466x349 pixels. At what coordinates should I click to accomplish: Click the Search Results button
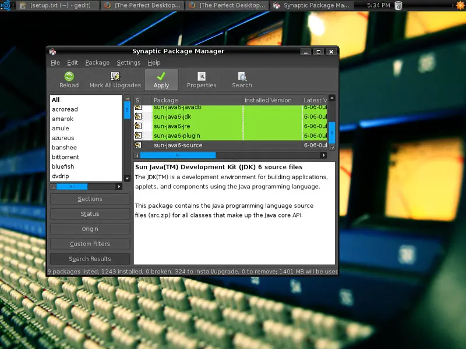click(x=90, y=259)
